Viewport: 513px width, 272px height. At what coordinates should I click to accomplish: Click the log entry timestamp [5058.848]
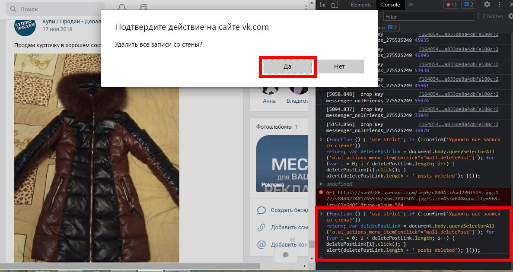coord(340,94)
